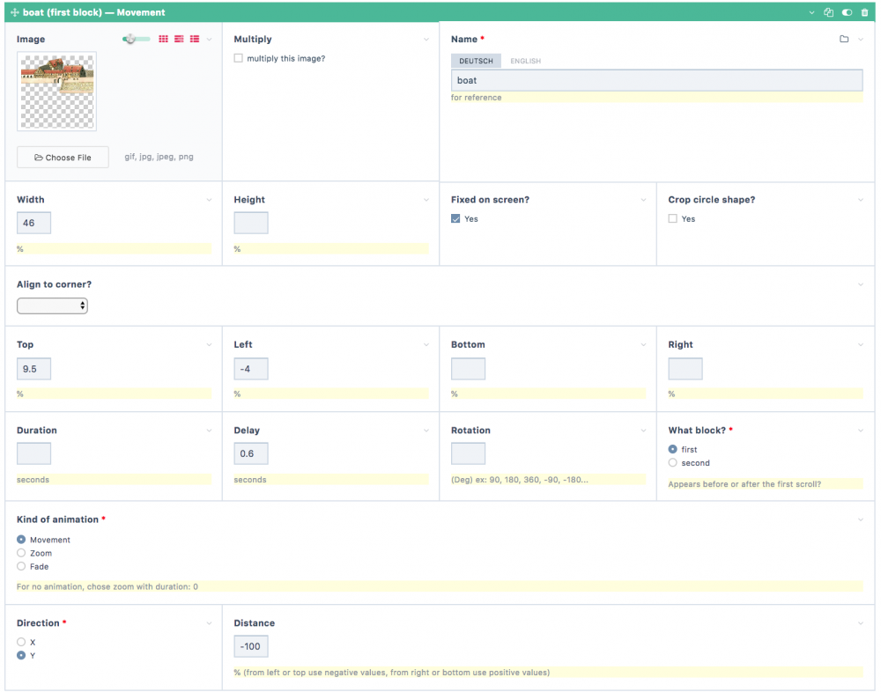Collapse the boat item with the header chevron
Screen dimensions: 881x692
click(811, 13)
